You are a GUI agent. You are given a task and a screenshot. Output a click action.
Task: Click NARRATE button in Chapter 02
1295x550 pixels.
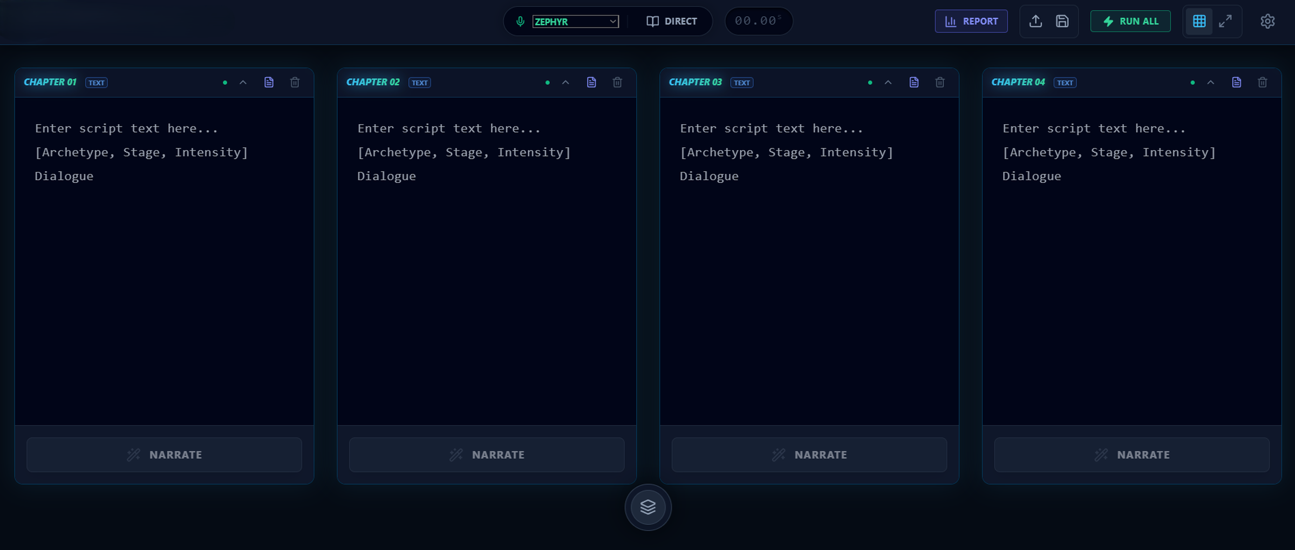click(487, 455)
